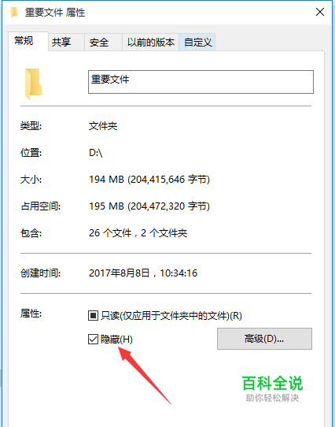Click the folder icon in the title bar

[x=14, y=13]
